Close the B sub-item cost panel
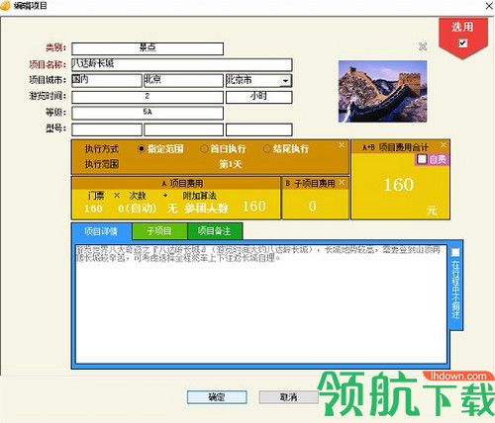Screen dimensions: 495x423 tap(342, 182)
